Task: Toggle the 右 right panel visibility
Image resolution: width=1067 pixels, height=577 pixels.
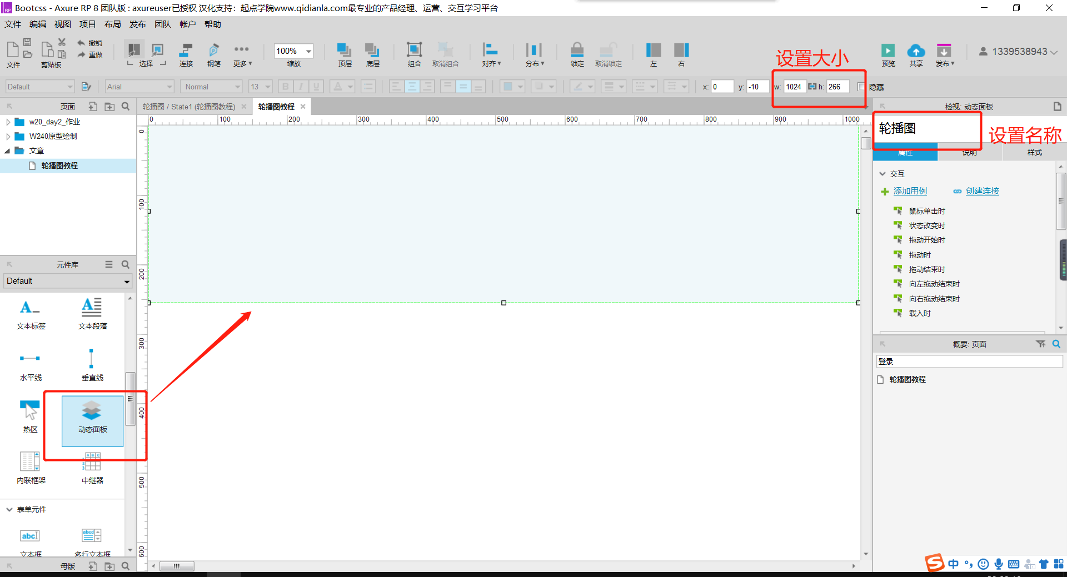Action: [x=681, y=54]
